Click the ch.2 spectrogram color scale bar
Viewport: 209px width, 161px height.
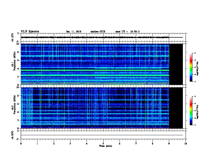(x=191, y=111)
